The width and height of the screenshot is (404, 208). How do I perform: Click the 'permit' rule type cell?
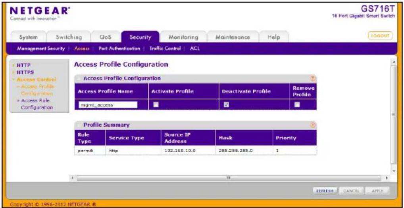coord(90,151)
